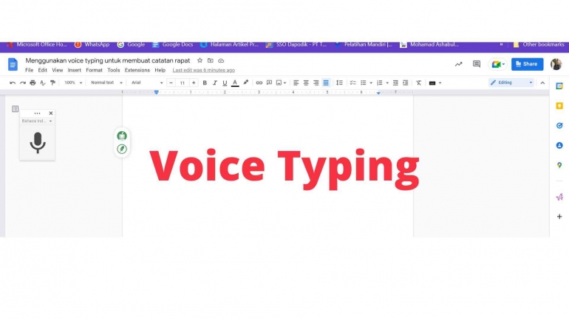This screenshot has height=319, width=569.
Task: Insert a numbered list
Action: [380, 83]
